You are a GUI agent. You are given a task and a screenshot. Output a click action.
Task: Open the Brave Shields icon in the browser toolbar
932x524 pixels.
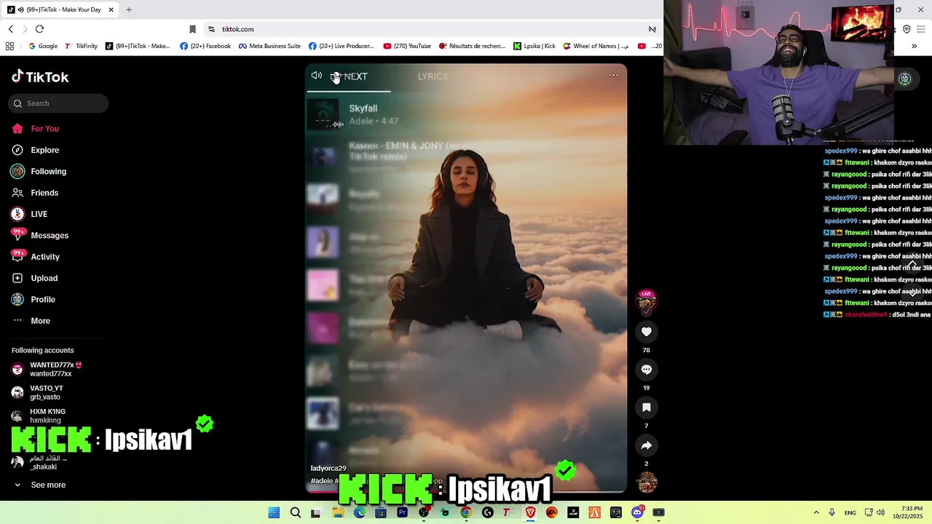point(906,29)
